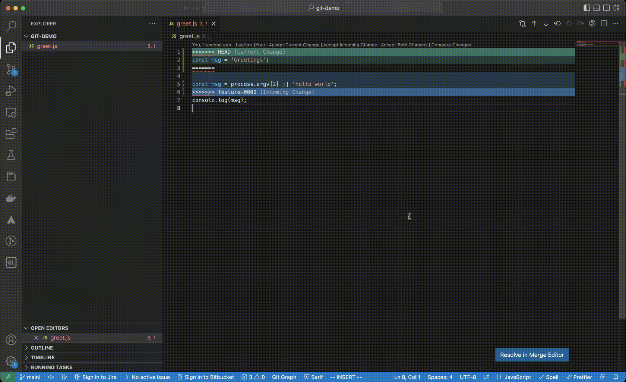Screen dimensions: 626x382
Task: Open the Git Graph activity bar icon
Action: coord(11,241)
